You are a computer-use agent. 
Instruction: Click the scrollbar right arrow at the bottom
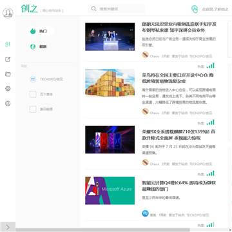pyautogui.click(x=230, y=230)
